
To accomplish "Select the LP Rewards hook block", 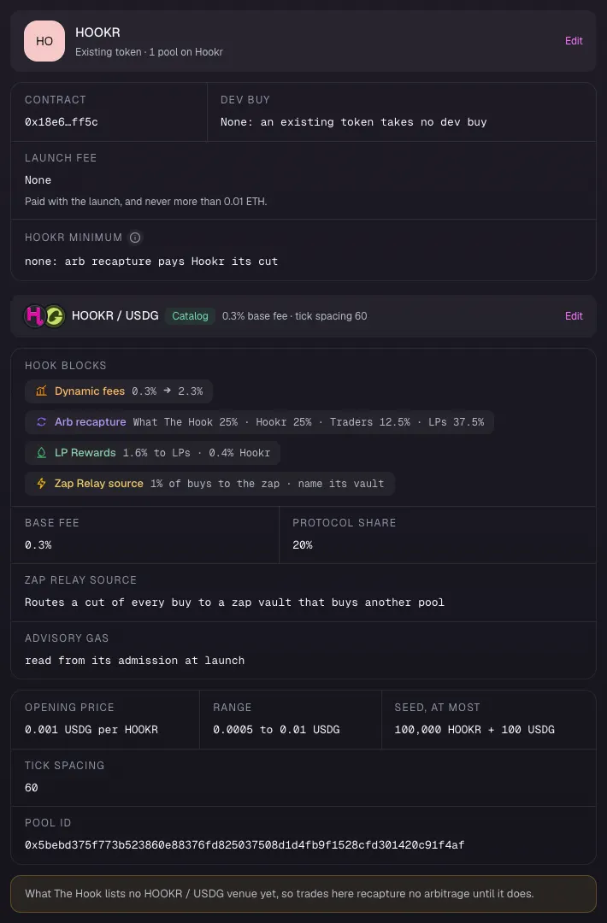I will pyautogui.click(x=152, y=453).
